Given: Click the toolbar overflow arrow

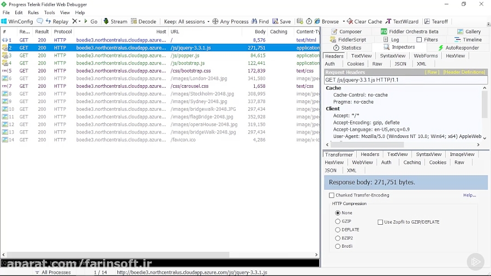Looking at the screenshot, I should point(488,24).
